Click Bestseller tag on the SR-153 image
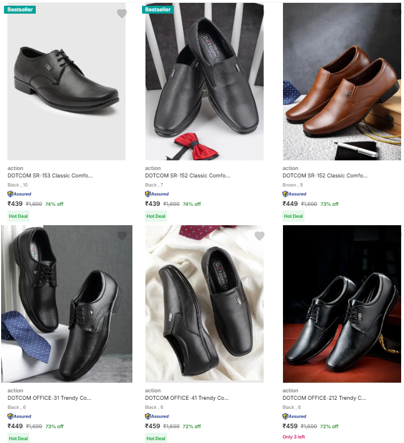The image size is (404, 443). 20,10
